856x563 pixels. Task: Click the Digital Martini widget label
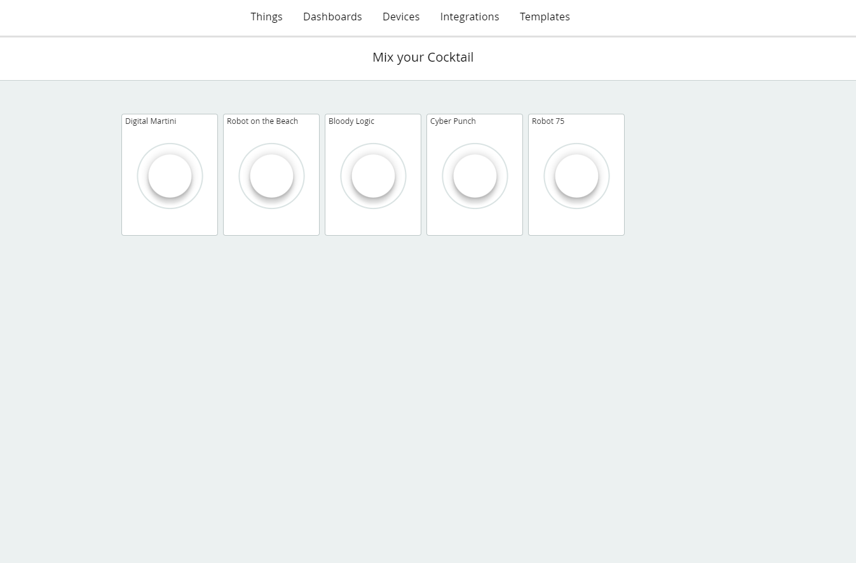[151, 121]
